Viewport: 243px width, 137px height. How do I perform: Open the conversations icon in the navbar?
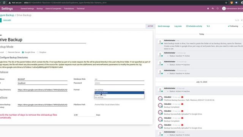click(x=213, y=8)
